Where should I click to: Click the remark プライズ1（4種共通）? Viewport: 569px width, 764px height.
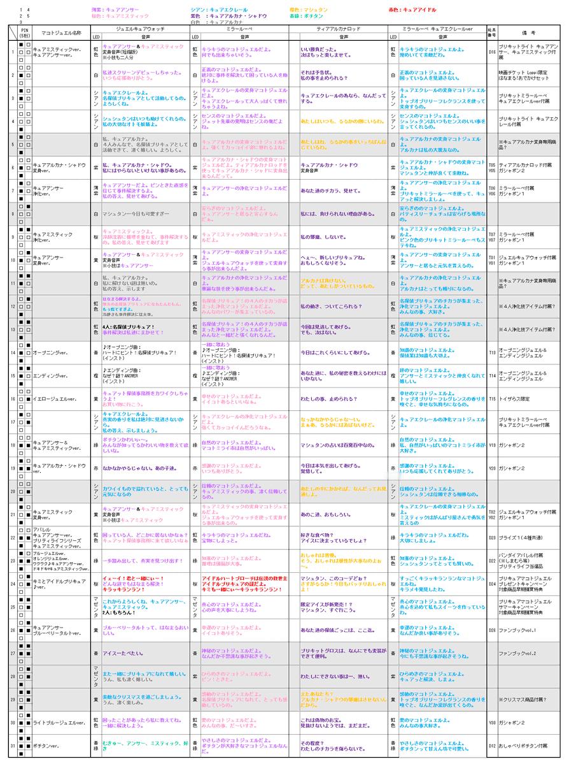pyautogui.click(x=521, y=538)
